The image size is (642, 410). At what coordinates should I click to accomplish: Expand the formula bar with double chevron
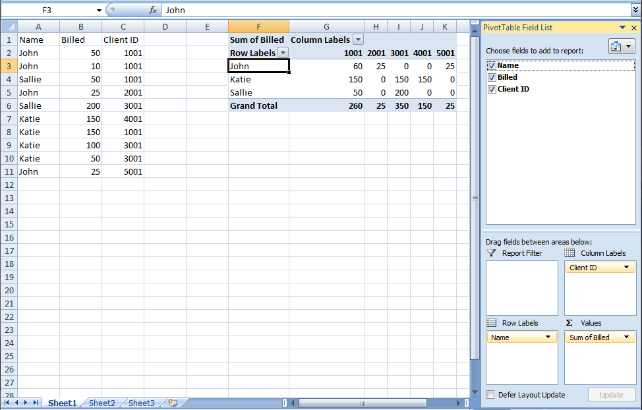[635, 10]
